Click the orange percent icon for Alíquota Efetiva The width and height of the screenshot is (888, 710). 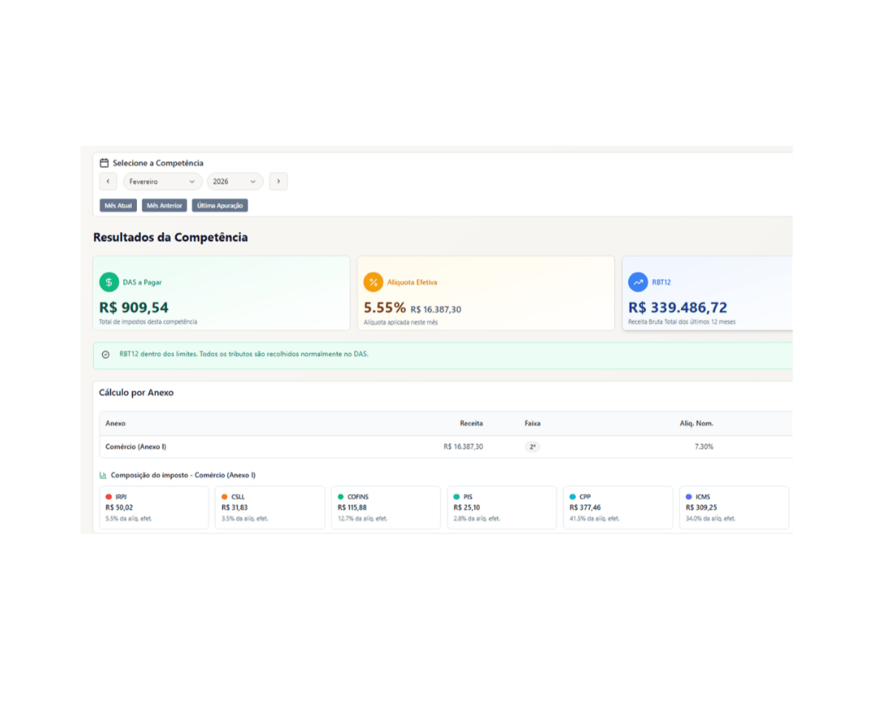(x=373, y=282)
